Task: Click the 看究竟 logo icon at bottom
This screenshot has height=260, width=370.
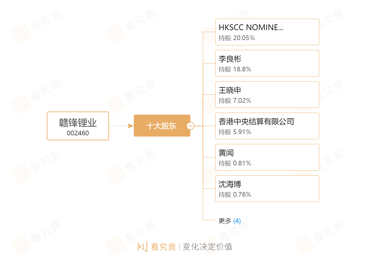Action: [x=143, y=247]
